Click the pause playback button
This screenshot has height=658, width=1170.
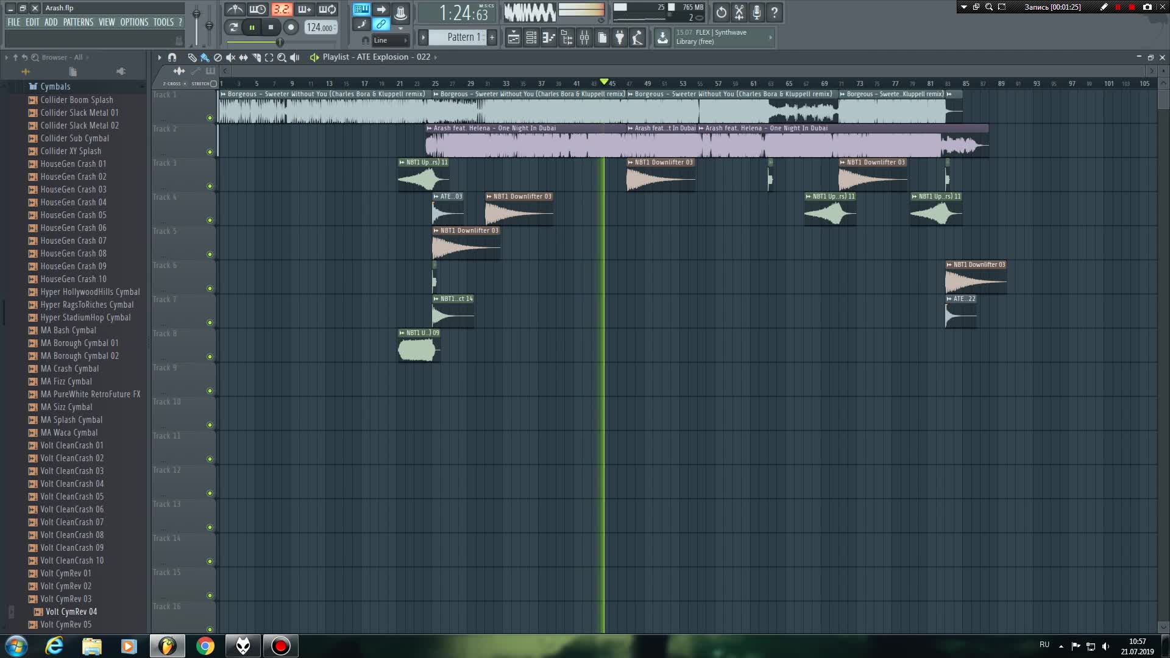click(252, 27)
